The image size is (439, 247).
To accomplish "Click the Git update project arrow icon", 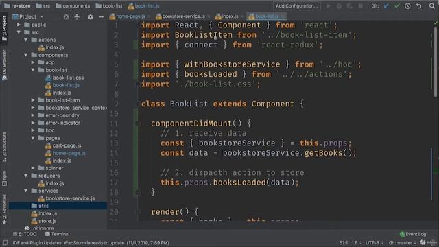I will click(x=386, y=6).
